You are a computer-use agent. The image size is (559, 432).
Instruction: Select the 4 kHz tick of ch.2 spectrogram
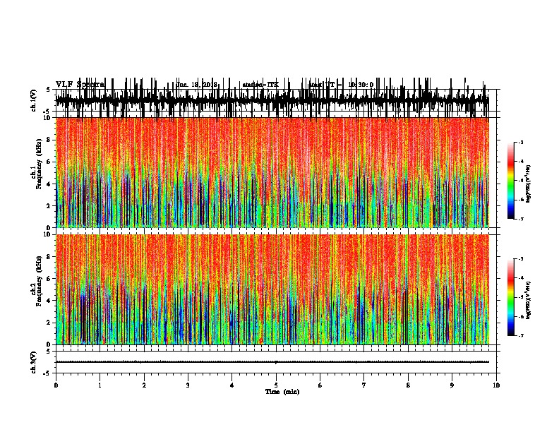49,301
